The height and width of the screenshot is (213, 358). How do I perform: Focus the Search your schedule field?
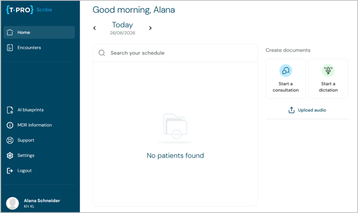pos(175,53)
